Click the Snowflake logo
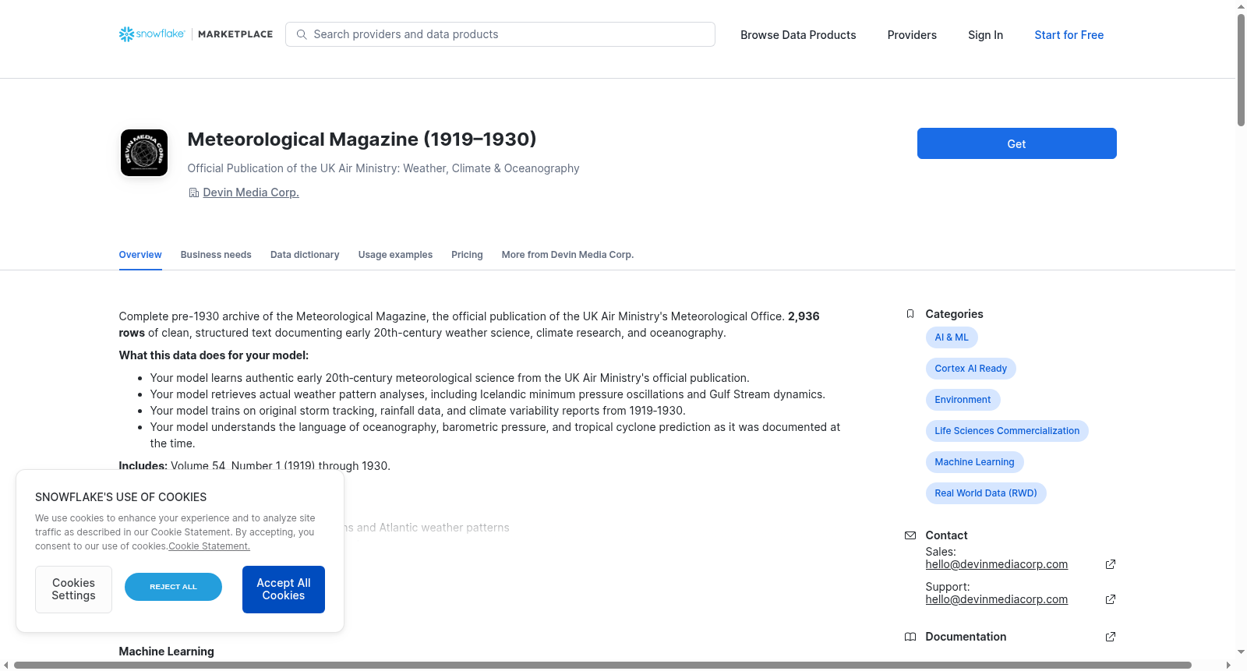The height and width of the screenshot is (671, 1247). (x=152, y=34)
